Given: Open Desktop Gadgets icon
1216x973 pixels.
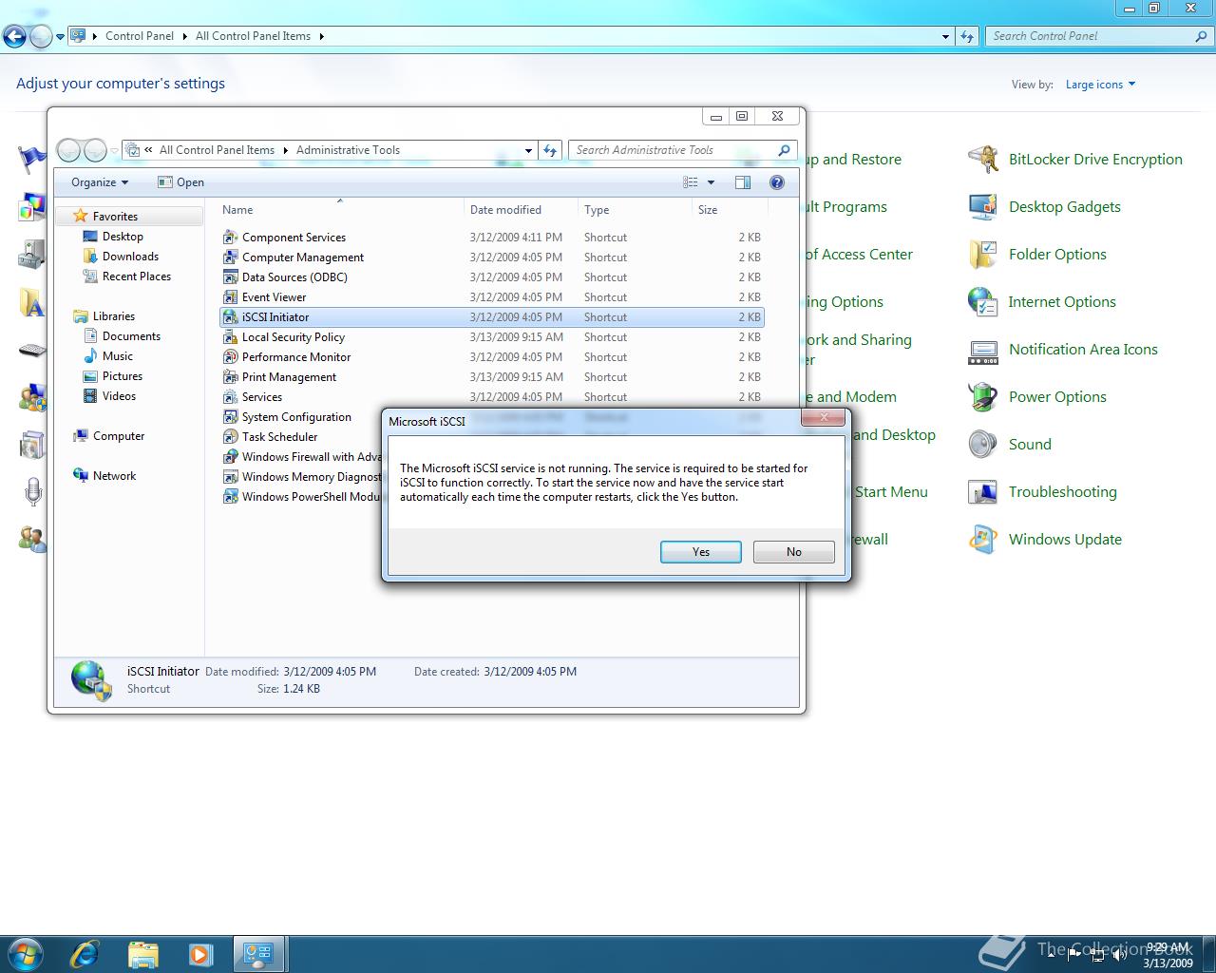Looking at the screenshot, I should [983, 206].
